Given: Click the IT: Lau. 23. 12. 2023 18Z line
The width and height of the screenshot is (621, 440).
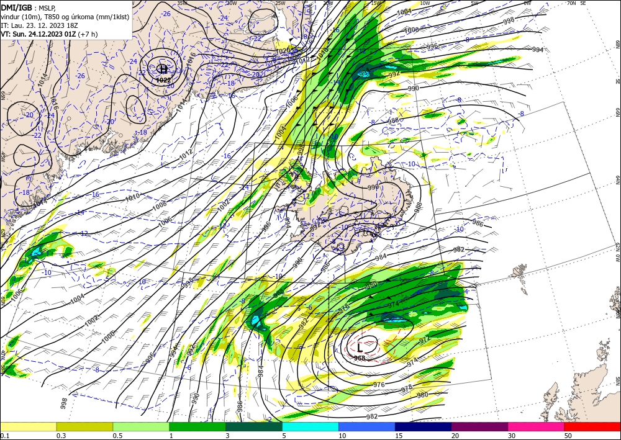Looking at the screenshot, I should point(39,25).
